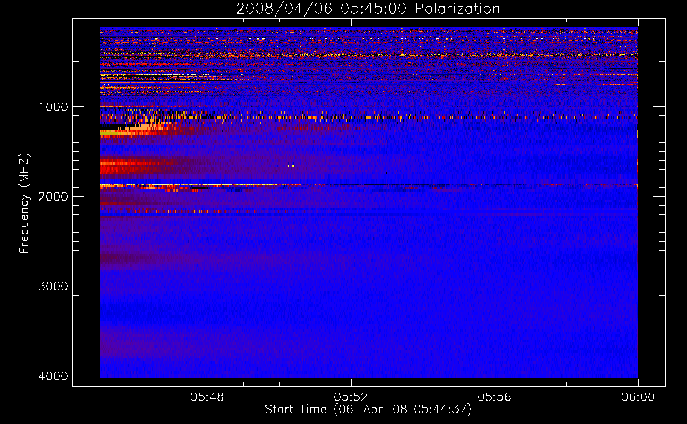Click the 05:48 time tick label
The width and height of the screenshot is (687, 424).
pyautogui.click(x=207, y=397)
